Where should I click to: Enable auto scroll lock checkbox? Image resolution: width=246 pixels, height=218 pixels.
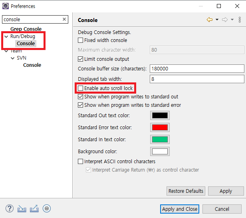81,88
